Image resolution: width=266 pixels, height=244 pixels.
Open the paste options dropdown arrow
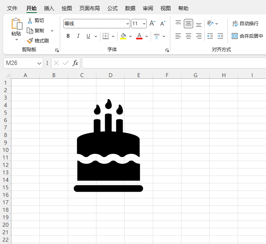(x=17, y=40)
